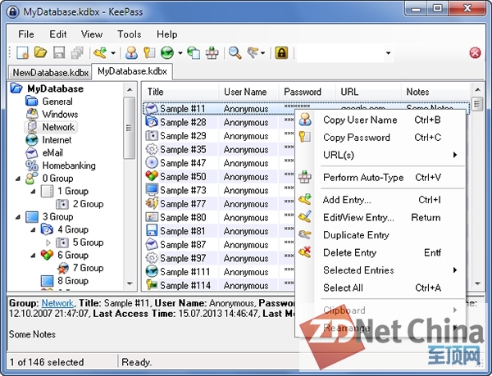Choose Copy User Name from context menu
The width and height of the screenshot is (492, 376).
380,120
